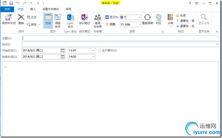Viewport: 222px width, 138px height.
Task: Click the Save icon in quick access toolbar
Action: pos(11,3)
